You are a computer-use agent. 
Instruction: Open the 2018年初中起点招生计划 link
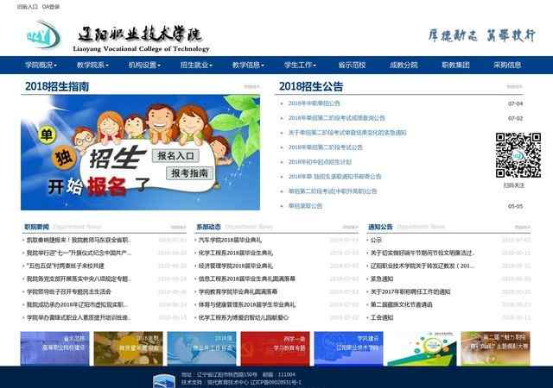click(320, 162)
